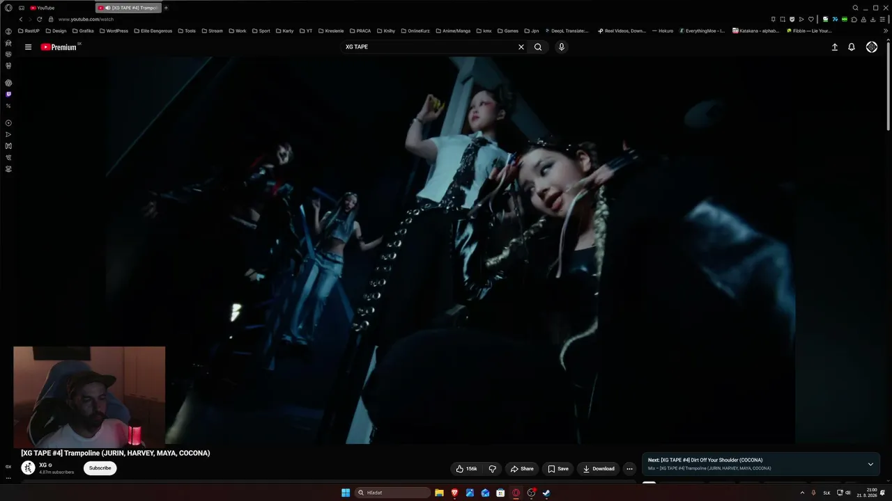
Task: Open the video title XG TAPE #4 Trampoline
Action: click(116, 453)
